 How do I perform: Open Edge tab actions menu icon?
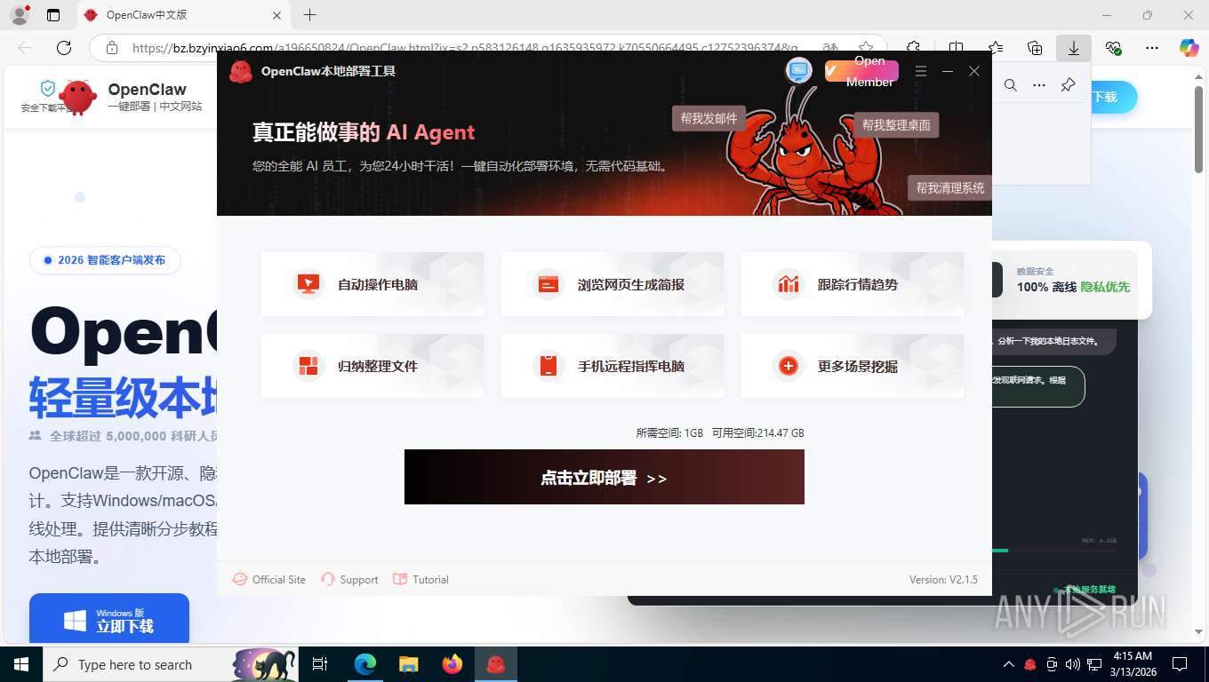point(53,15)
